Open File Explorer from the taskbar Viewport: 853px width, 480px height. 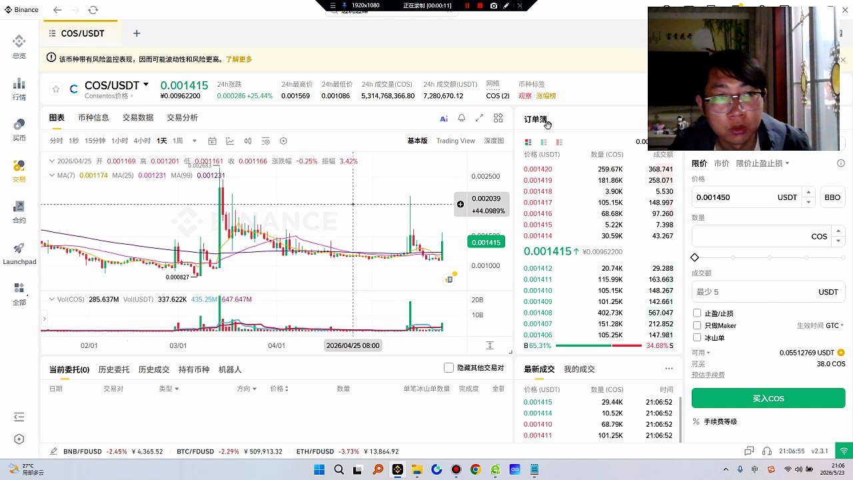click(417, 469)
